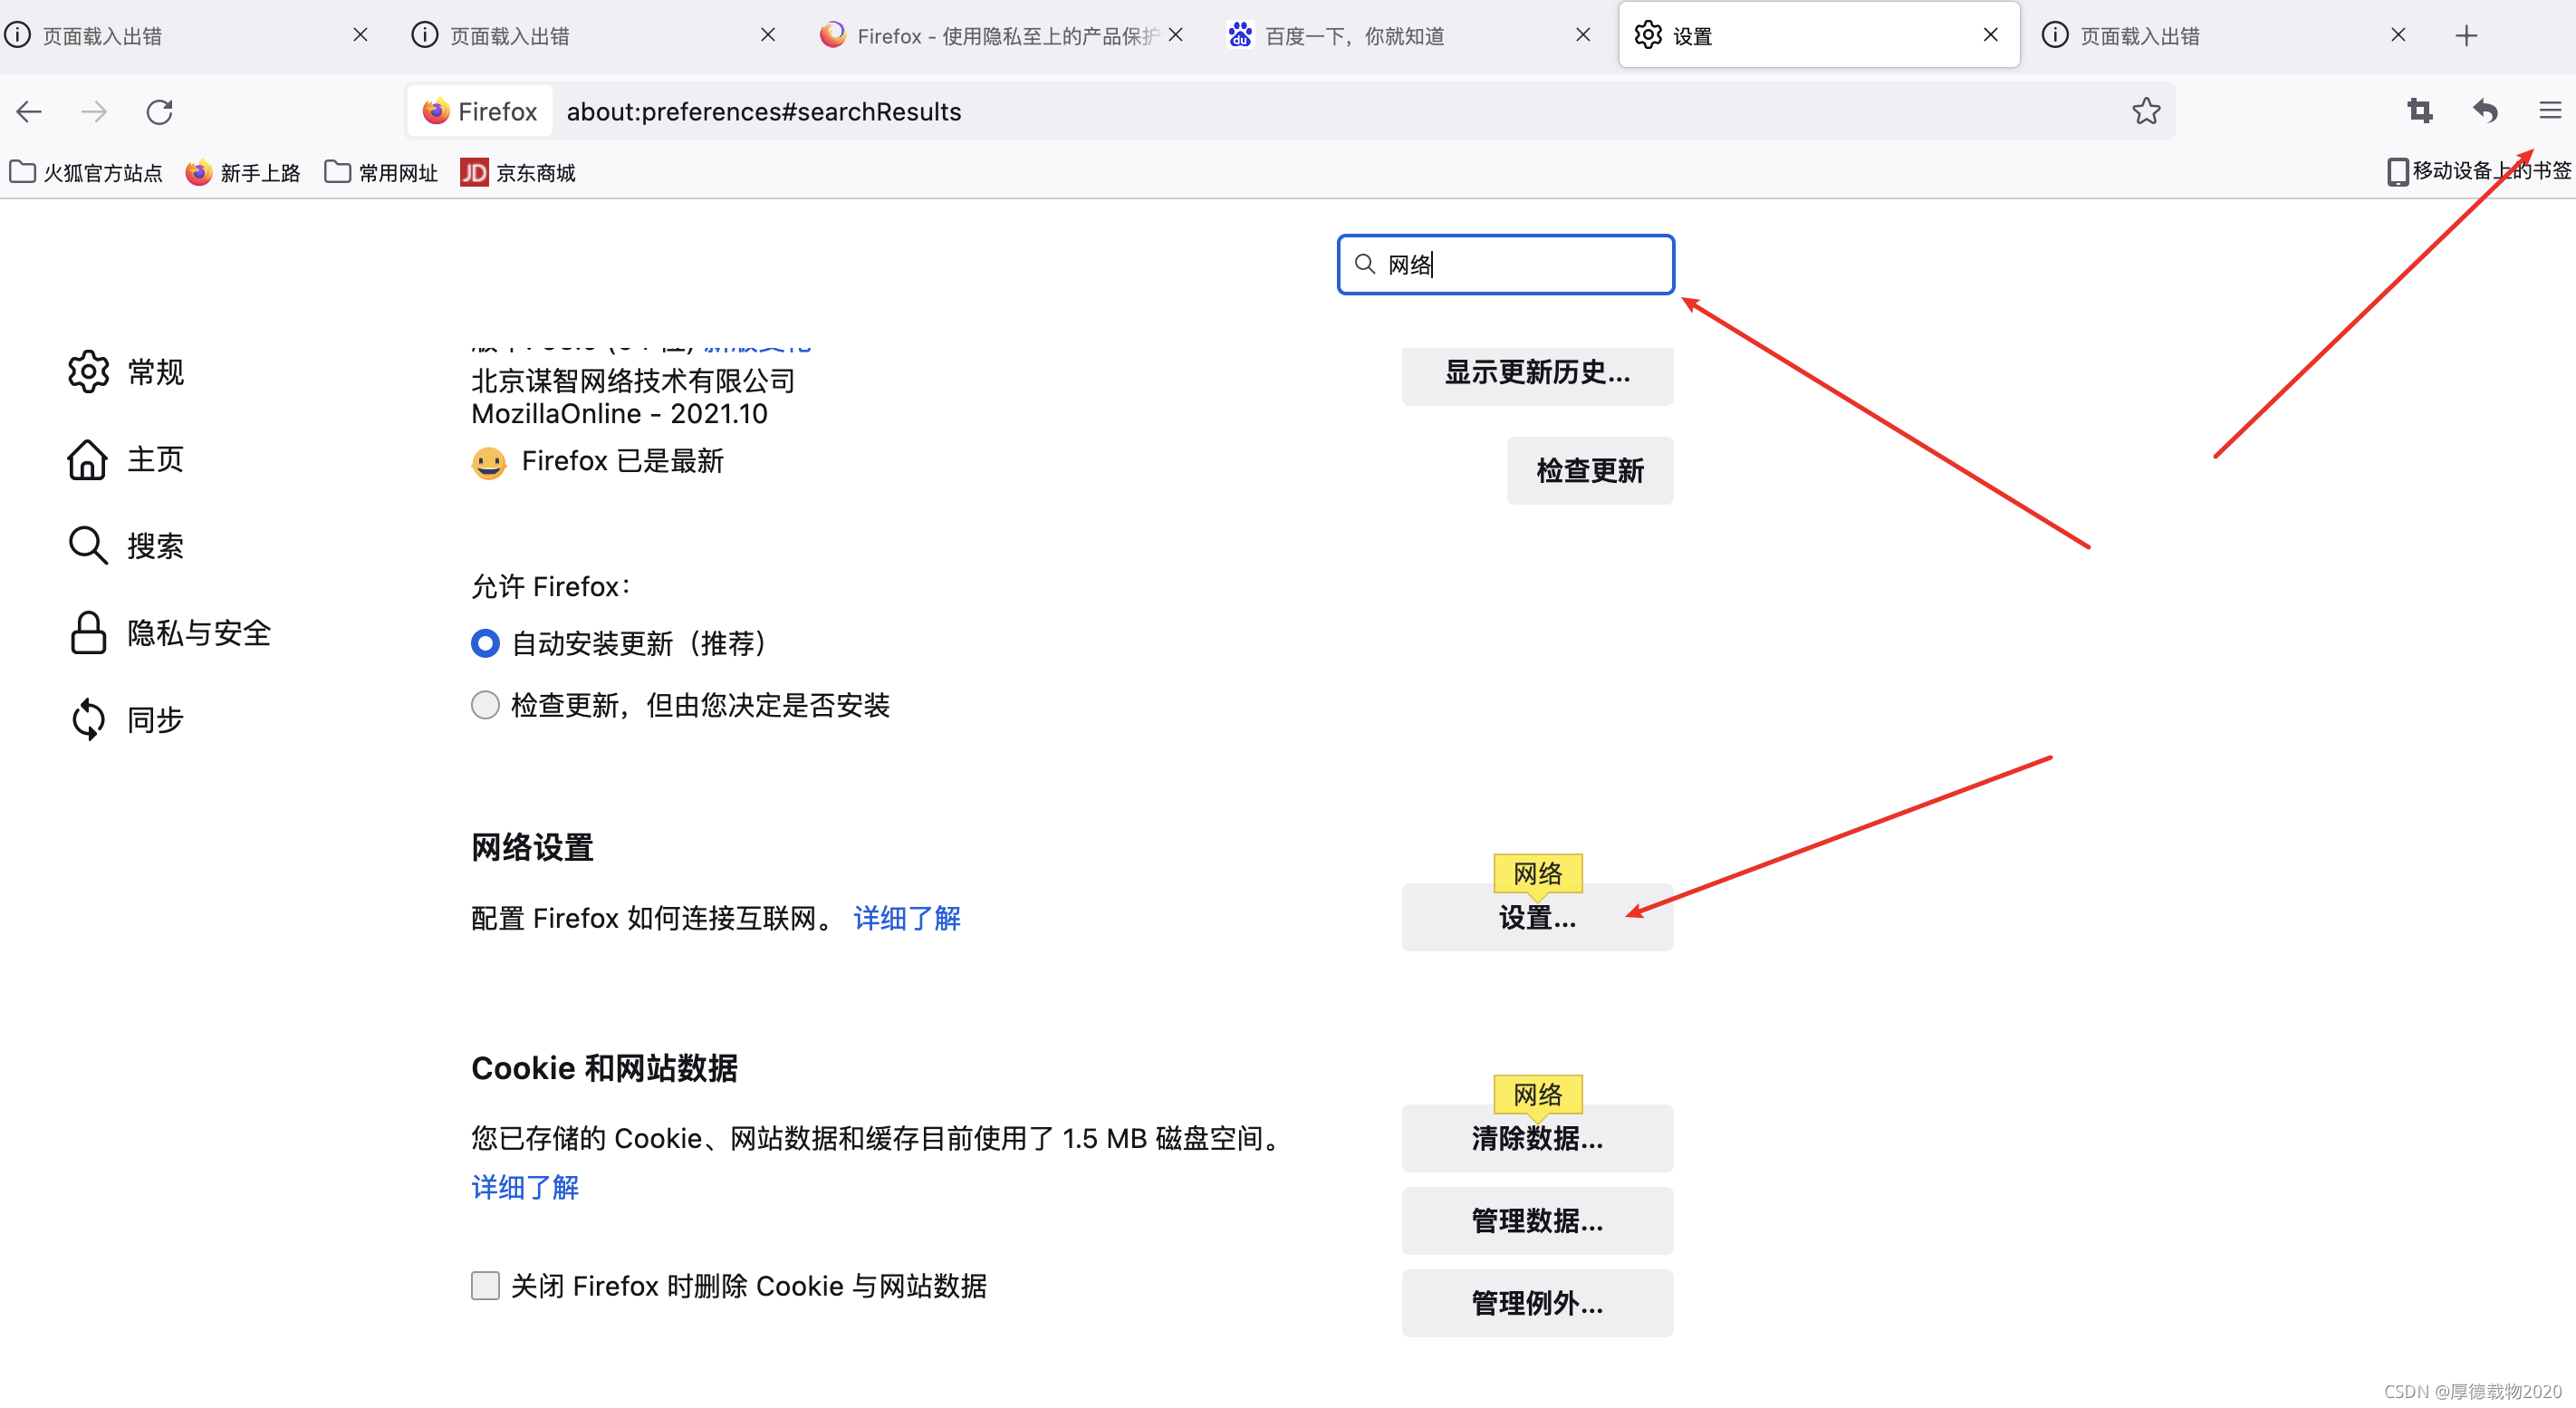Screen dimensions: 2576x1408
Task: Open the screenshot crop tool
Action: pos(2419,111)
